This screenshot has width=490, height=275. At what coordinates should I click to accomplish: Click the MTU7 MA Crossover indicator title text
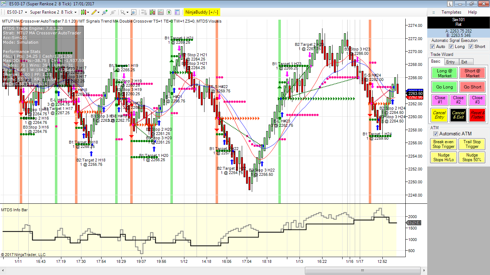[112, 21]
